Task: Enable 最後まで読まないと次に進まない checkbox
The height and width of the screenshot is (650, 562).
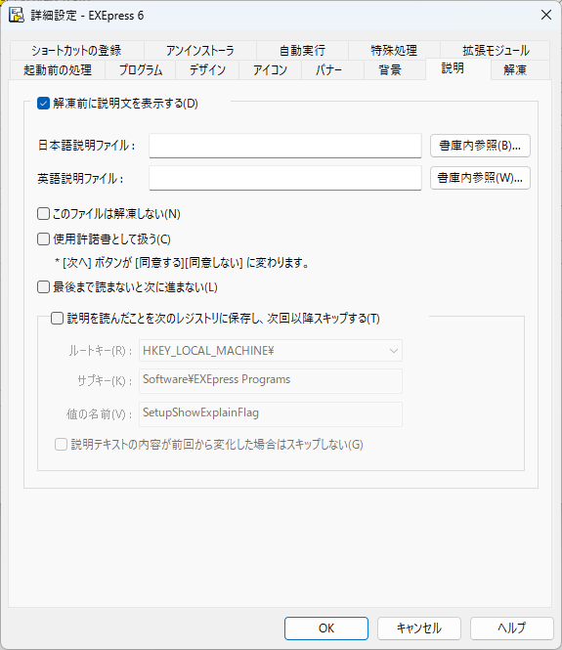Action: [x=43, y=287]
